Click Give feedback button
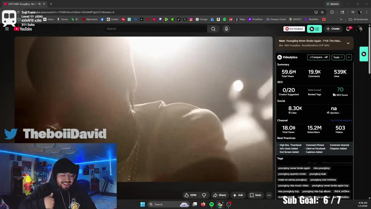 (x=294, y=29)
